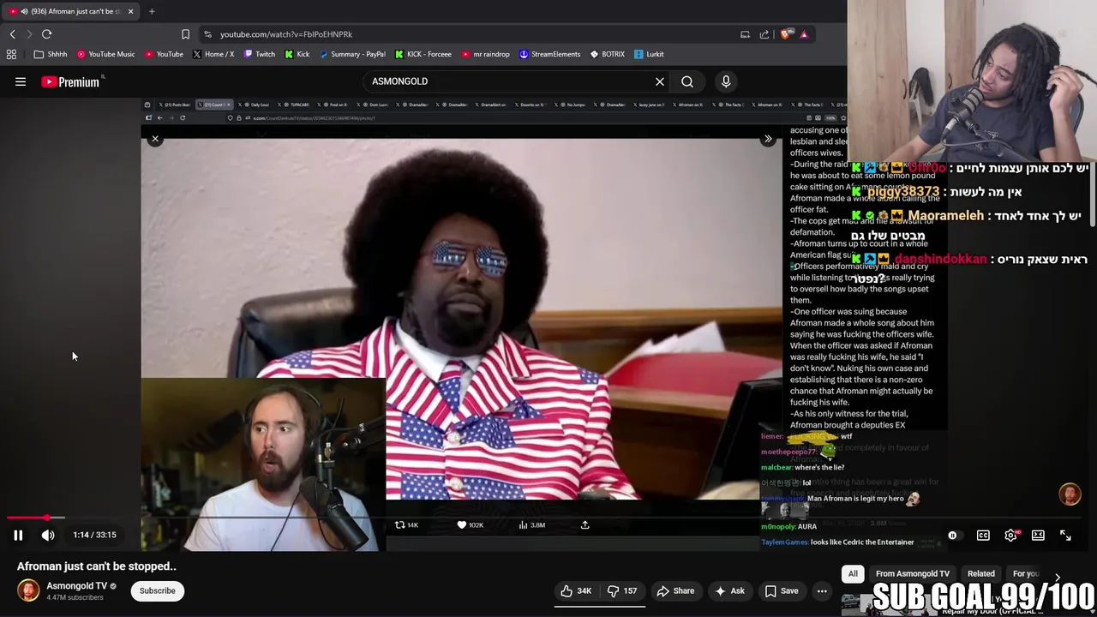Open the Kick bookmark

click(297, 54)
